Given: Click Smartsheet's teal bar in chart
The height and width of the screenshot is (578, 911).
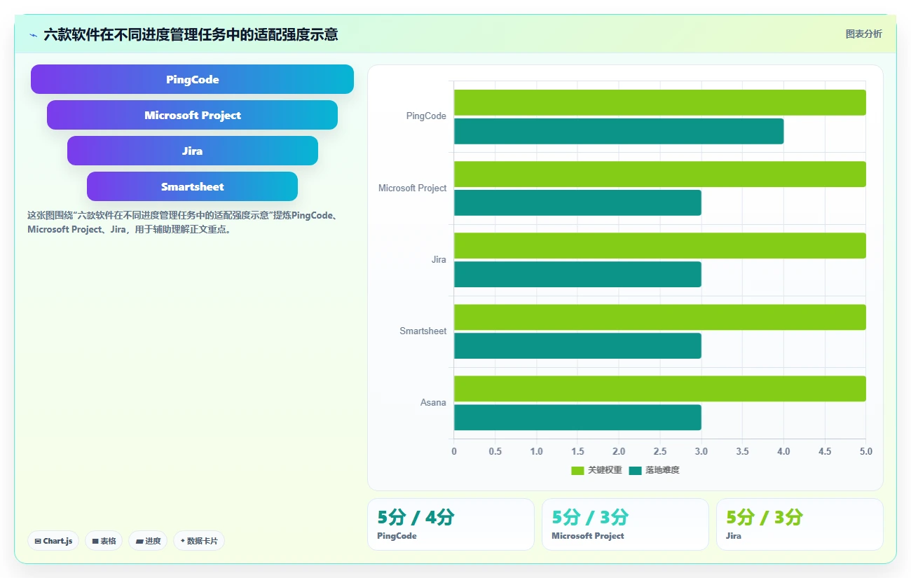Looking at the screenshot, I should point(577,346).
